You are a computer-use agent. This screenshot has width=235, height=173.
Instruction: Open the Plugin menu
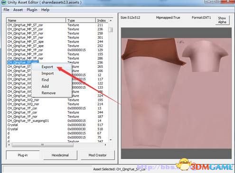click(32, 10)
